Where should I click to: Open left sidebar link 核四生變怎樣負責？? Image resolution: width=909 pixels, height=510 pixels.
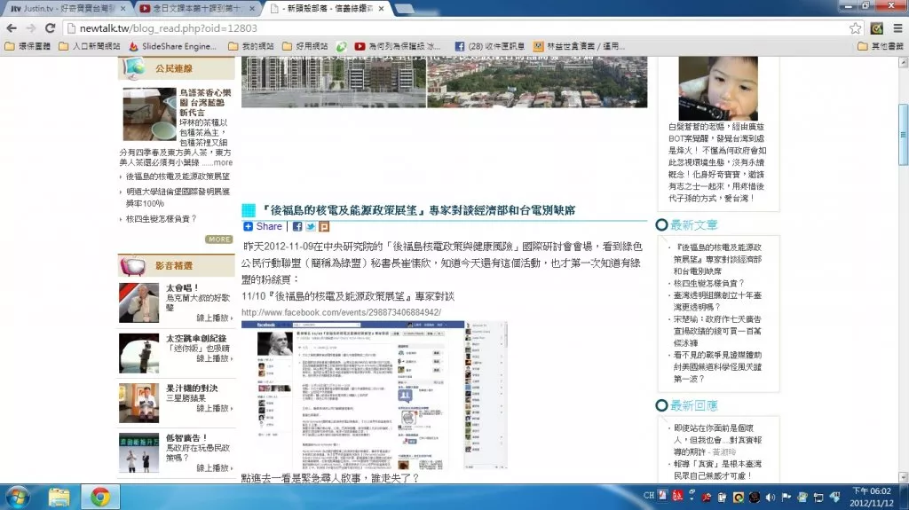[x=162, y=219]
